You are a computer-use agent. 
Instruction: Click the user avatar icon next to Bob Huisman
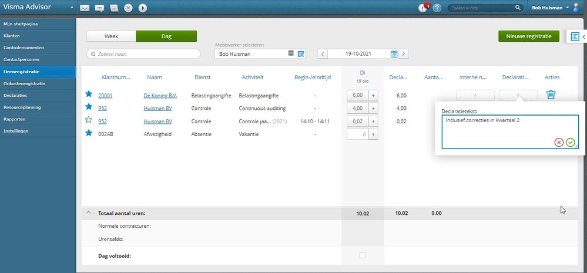(576, 8)
